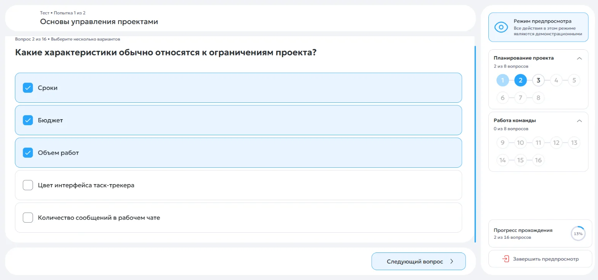This screenshot has width=598, height=280.
Task: Select question 6 circle
Action: pos(503,98)
